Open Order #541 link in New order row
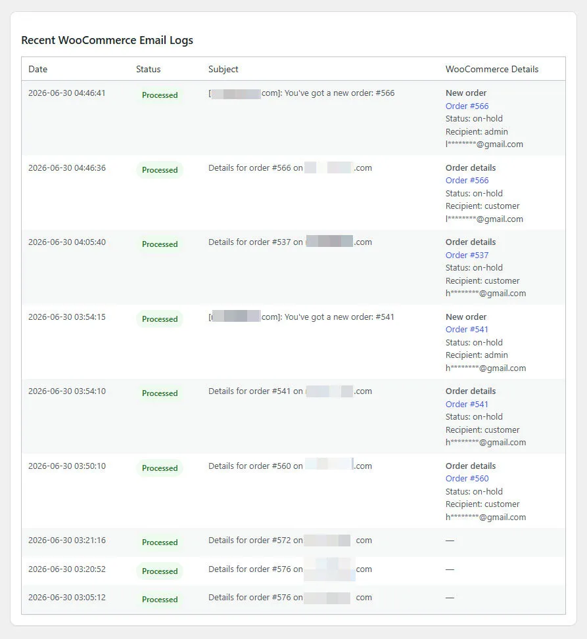The height and width of the screenshot is (639, 587). [467, 329]
